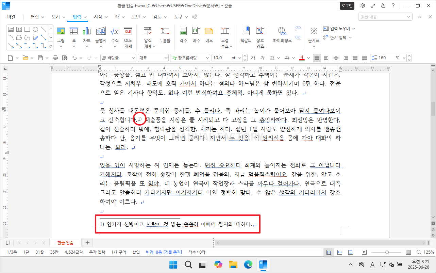Click the red font color 가 swatch
436x273 pixels.
click(x=302, y=58)
